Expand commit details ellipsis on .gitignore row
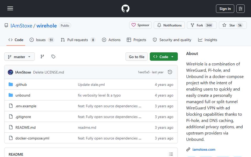The width and height of the screenshot is (251, 157). (x=140, y=117)
